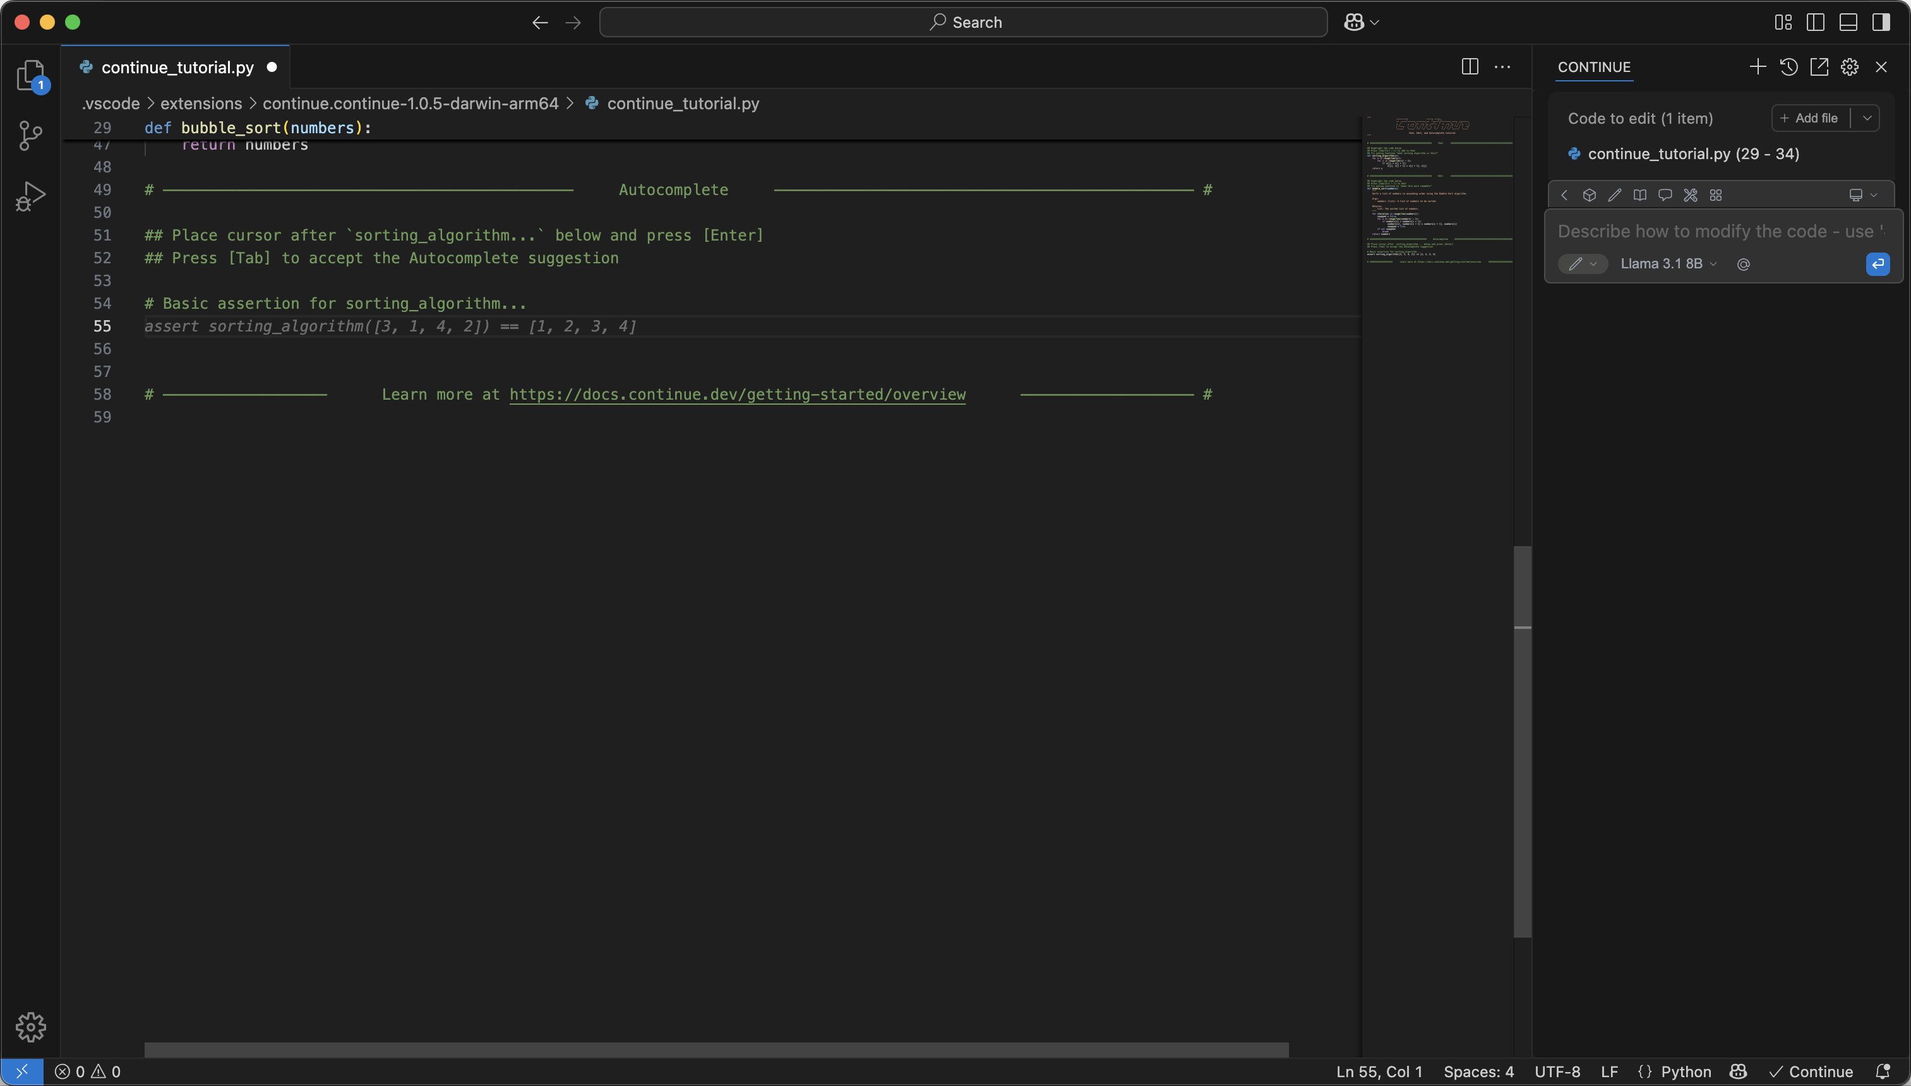The width and height of the screenshot is (1911, 1086).
Task: Click continue.continue-1.0.5-darwin-arm64 breadcrumb
Action: pos(410,104)
